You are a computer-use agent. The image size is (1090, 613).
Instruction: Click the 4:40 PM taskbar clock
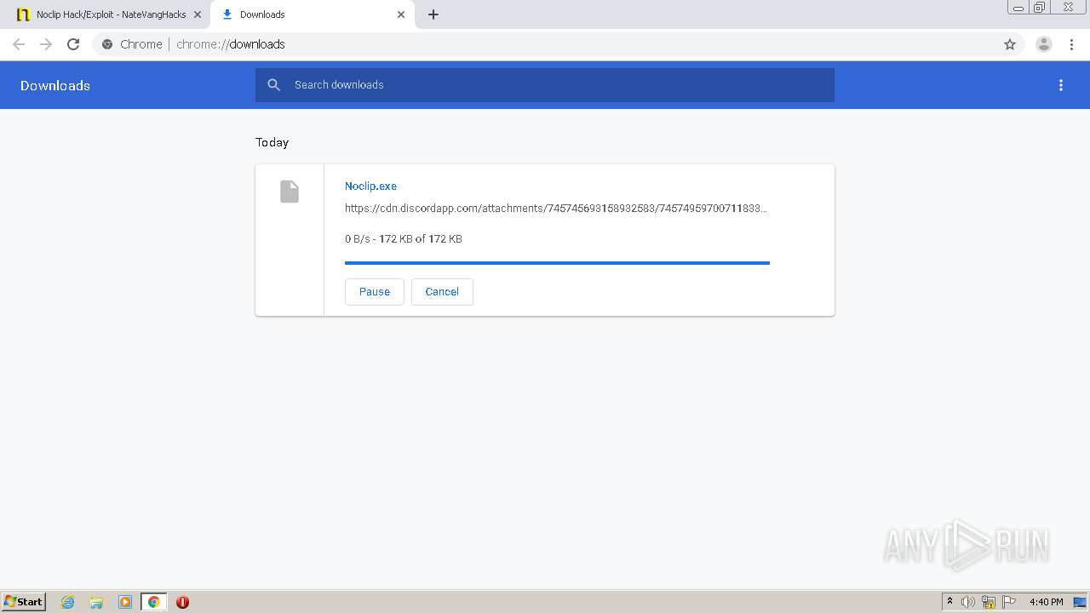click(1046, 602)
